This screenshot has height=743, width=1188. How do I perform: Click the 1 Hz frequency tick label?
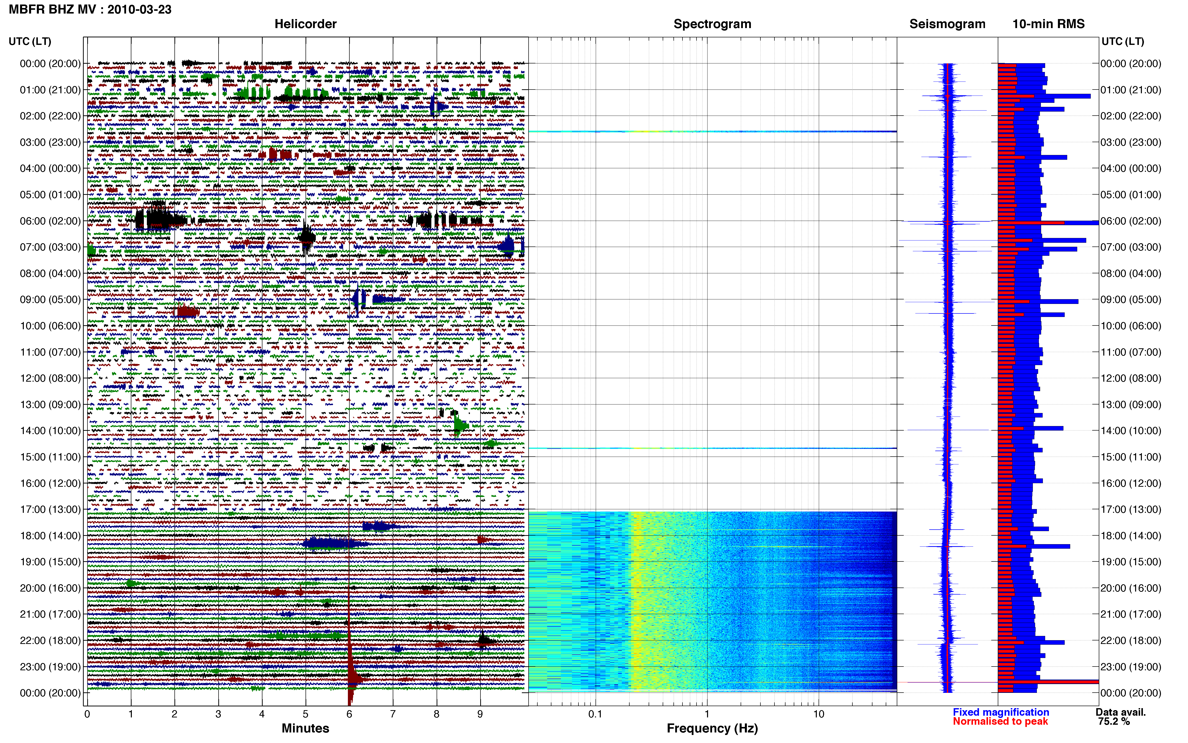coord(707,713)
